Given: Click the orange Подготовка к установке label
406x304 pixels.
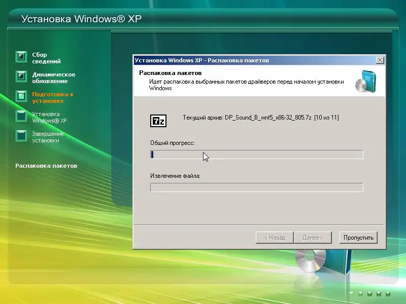Looking at the screenshot, I should [x=53, y=98].
